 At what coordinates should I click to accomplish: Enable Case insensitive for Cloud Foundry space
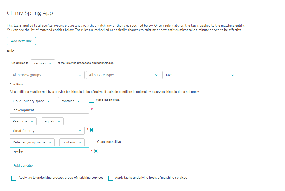(x=92, y=100)
